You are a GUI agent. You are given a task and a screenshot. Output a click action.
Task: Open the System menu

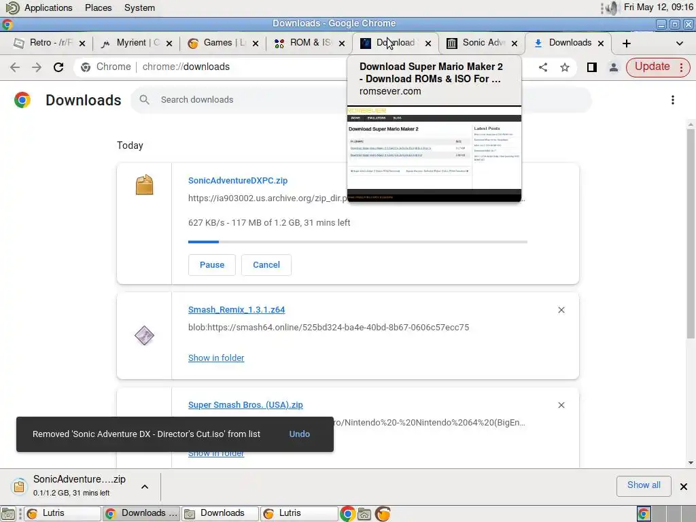139,7
